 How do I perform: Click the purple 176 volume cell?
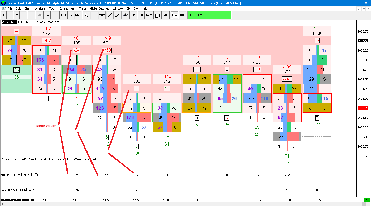pyautogui.click(x=130, y=118)
